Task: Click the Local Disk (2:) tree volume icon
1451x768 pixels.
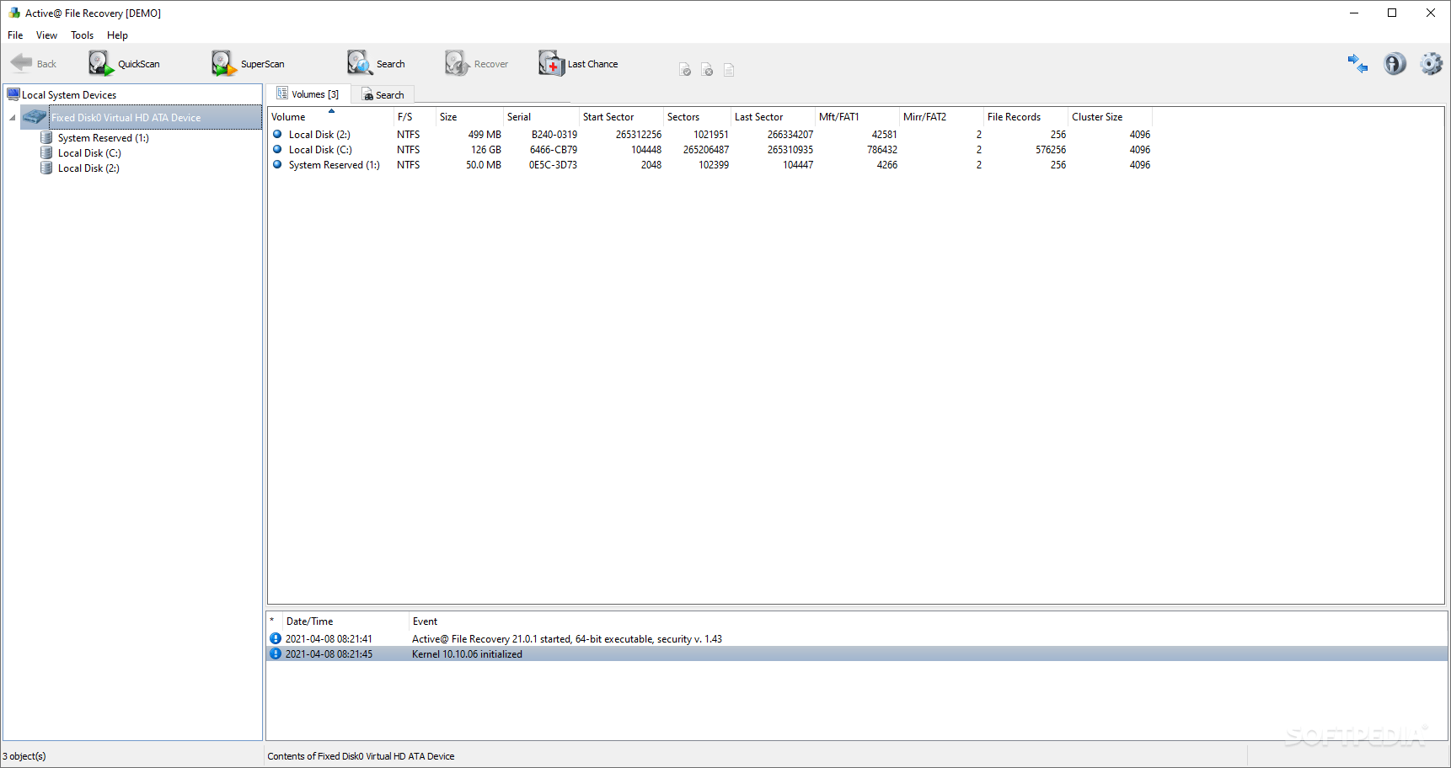Action: click(x=47, y=168)
